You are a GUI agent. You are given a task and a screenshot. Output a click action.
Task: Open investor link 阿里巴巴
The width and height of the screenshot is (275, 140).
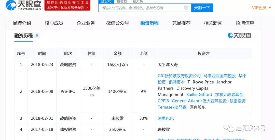pos(166,118)
